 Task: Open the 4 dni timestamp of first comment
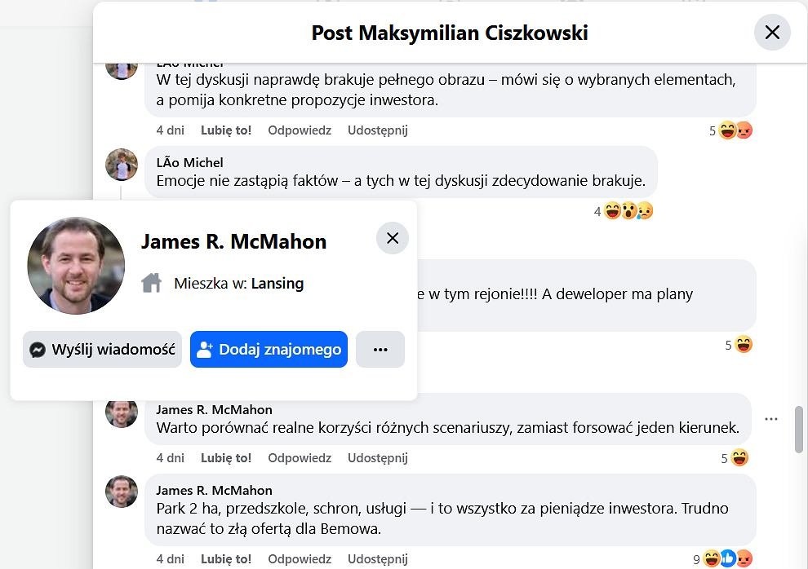[x=170, y=130]
